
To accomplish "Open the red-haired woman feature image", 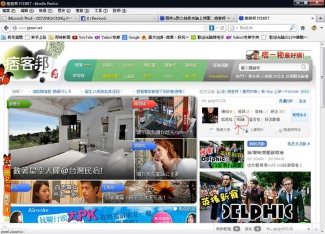I will click(x=166, y=159).
